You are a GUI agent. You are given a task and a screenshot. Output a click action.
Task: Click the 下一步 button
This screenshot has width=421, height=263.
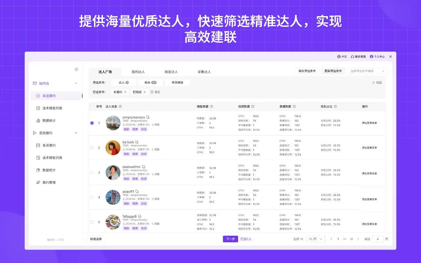[x=230, y=239]
